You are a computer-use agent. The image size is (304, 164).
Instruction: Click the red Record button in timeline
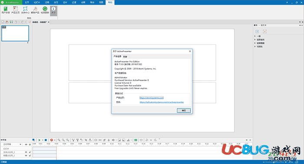(52, 140)
